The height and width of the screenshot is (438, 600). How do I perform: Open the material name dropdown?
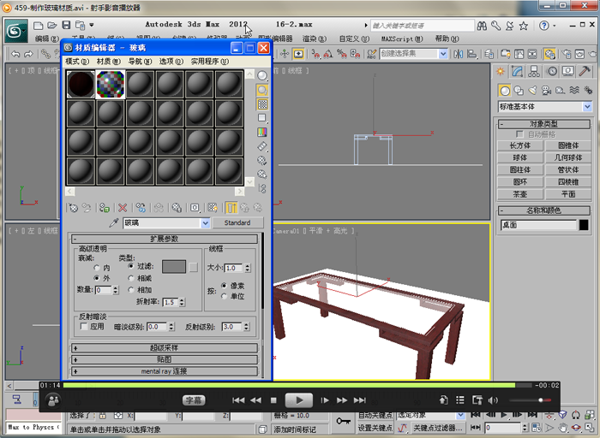206,223
